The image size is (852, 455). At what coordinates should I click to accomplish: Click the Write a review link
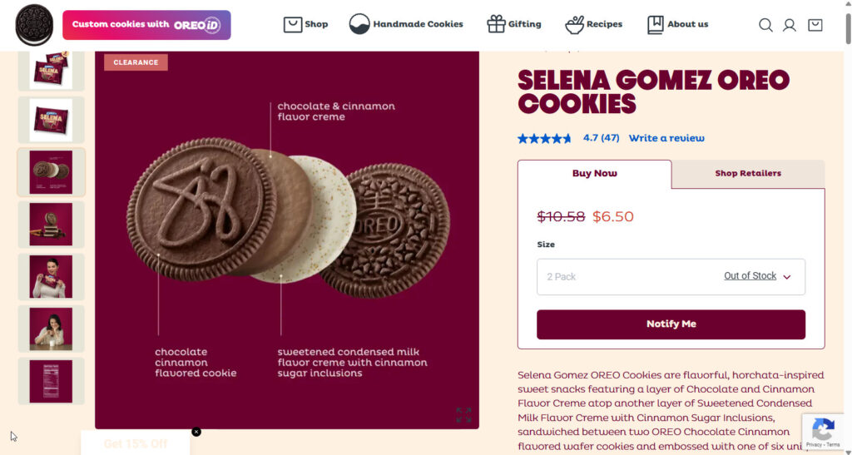666,138
